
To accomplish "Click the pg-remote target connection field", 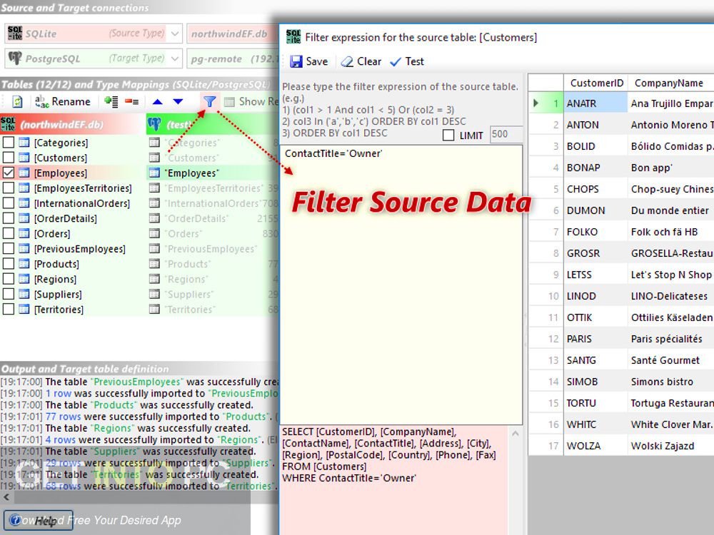I will click(233, 58).
